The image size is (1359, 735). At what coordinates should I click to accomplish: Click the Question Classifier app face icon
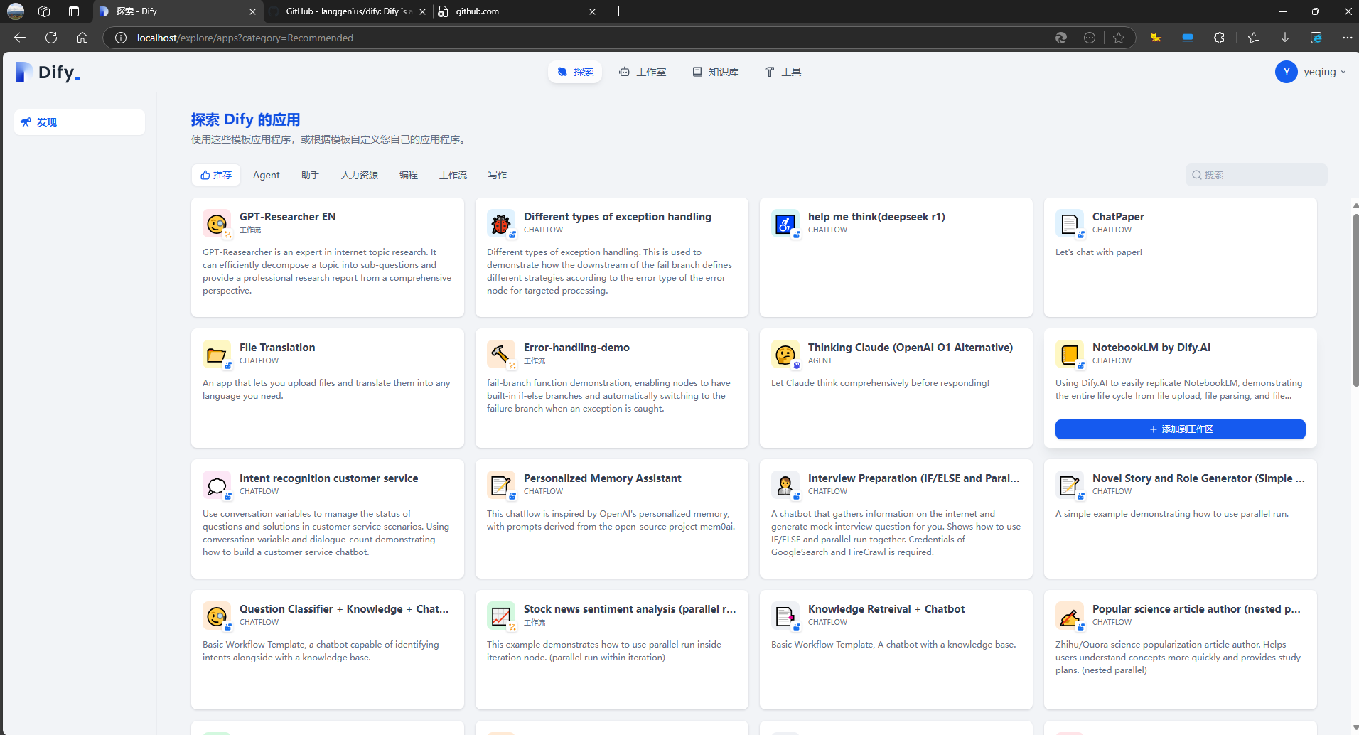tap(217, 616)
